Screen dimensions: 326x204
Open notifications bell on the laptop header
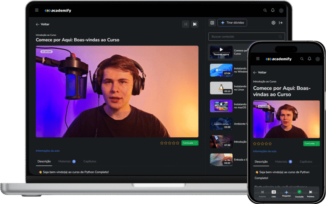pyautogui.click(x=273, y=10)
